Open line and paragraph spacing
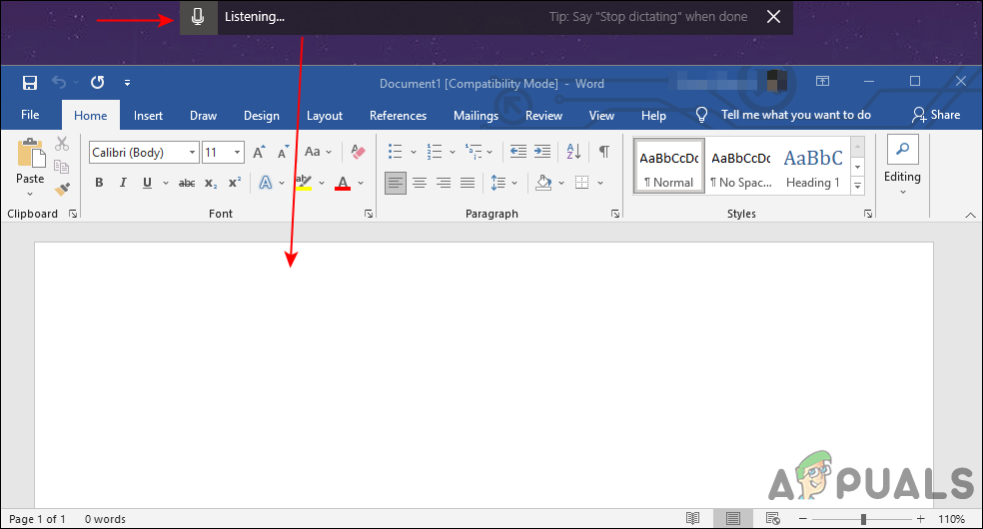 point(498,183)
